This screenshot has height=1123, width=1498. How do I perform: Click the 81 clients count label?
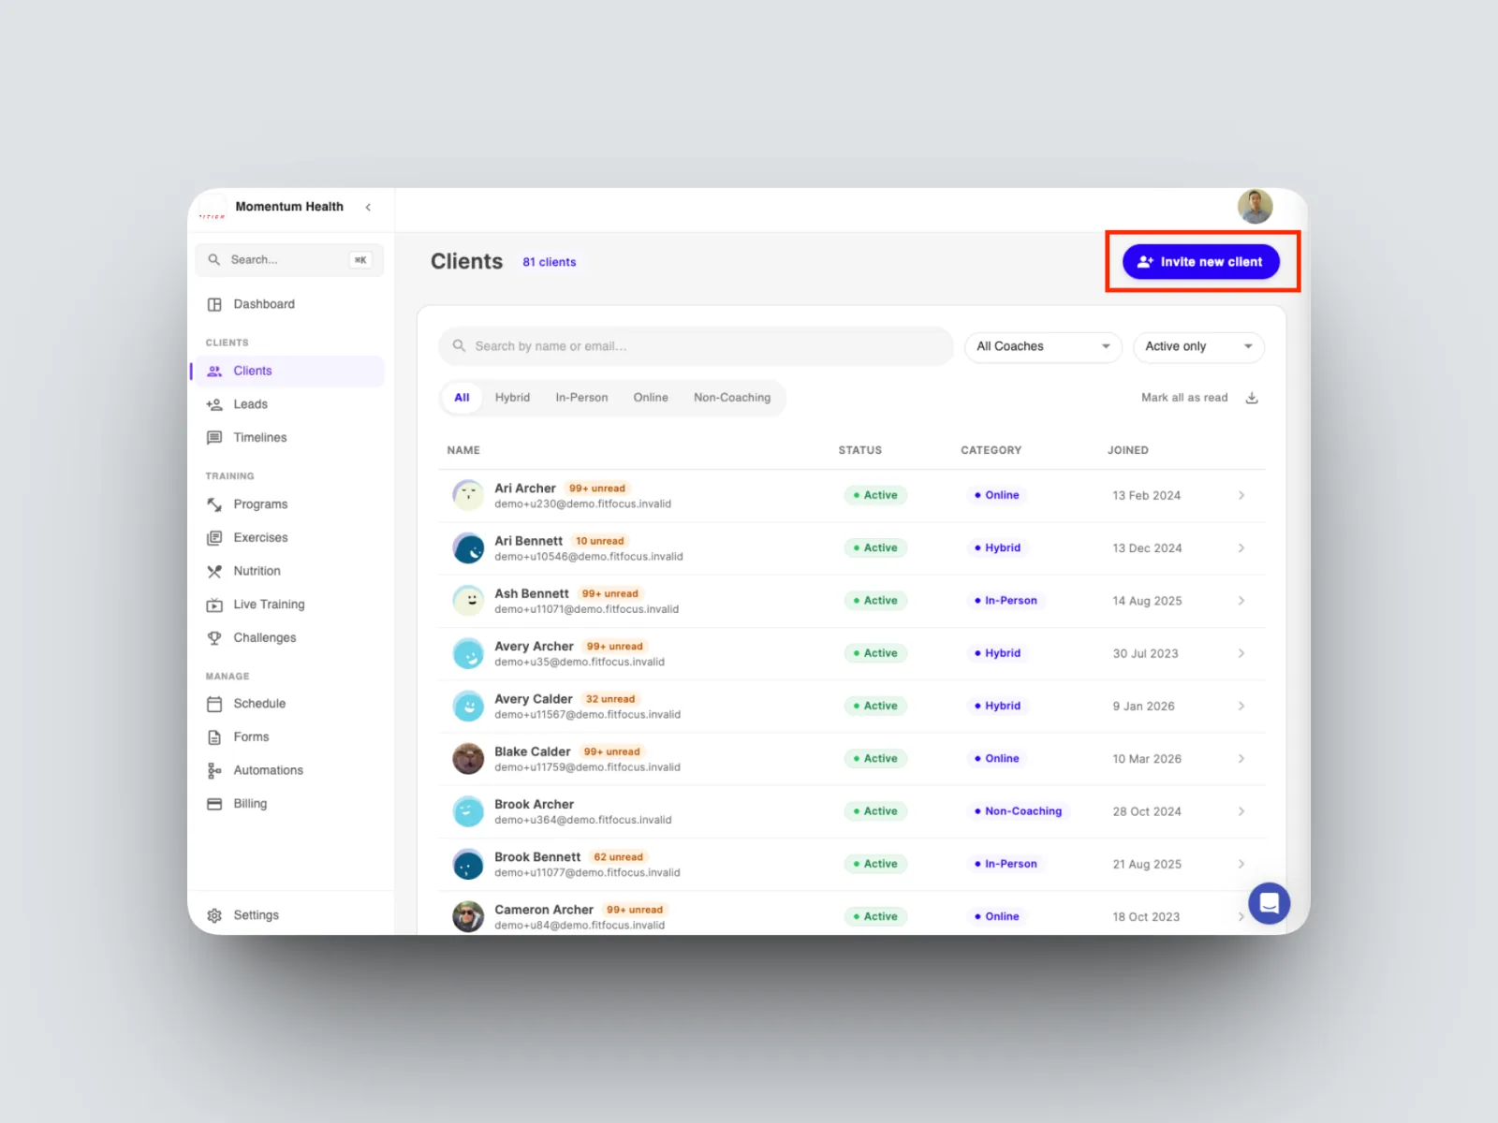tap(550, 262)
